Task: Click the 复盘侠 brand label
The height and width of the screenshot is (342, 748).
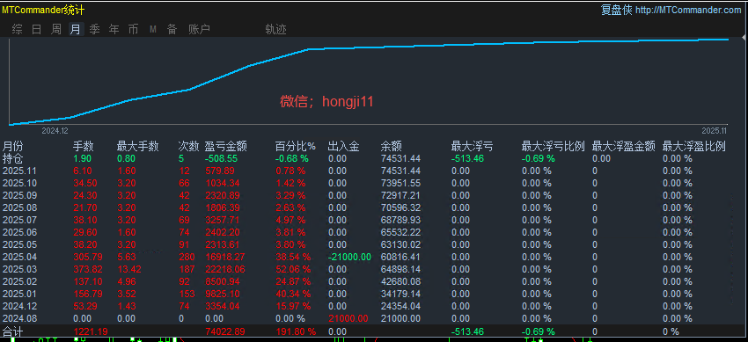Action: (616, 10)
